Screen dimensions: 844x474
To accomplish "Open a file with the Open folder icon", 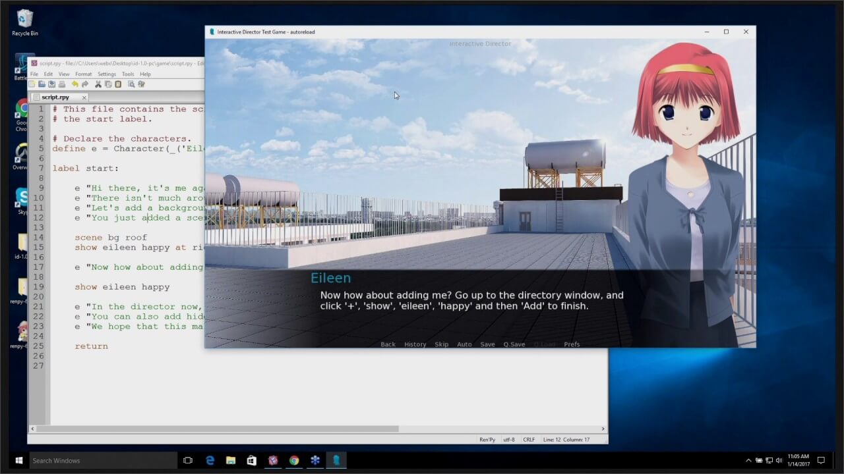I will pyautogui.click(x=42, y=84).
